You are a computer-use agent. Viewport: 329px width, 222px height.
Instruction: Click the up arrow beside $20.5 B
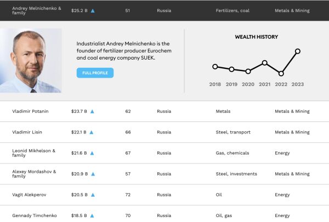[93, 195]
